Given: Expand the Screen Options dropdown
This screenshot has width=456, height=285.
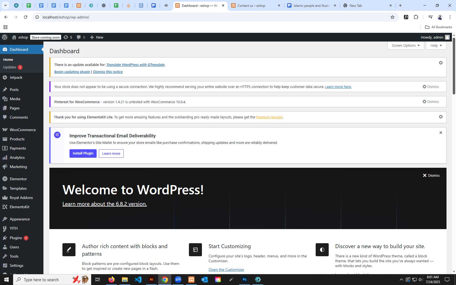Looking at the screenshot, I should click(x=406, y=45).
